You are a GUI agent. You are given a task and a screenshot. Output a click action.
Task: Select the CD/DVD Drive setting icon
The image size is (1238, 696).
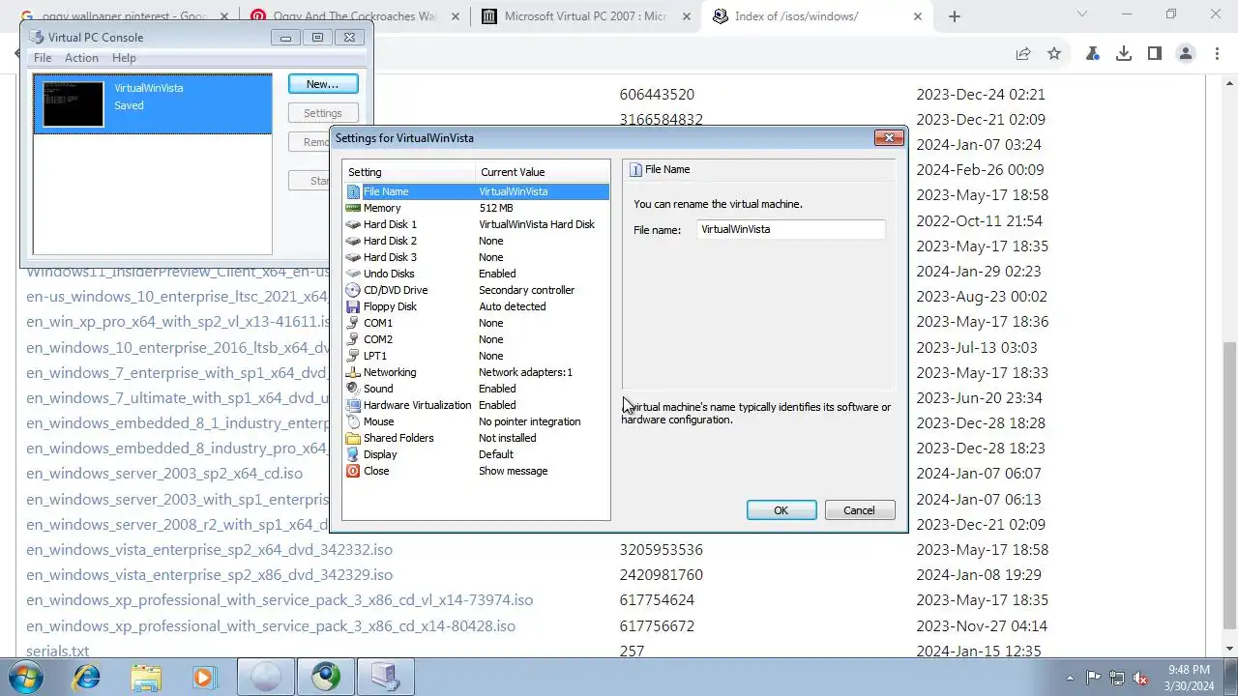pyautogui.click(x=353, y=290)
